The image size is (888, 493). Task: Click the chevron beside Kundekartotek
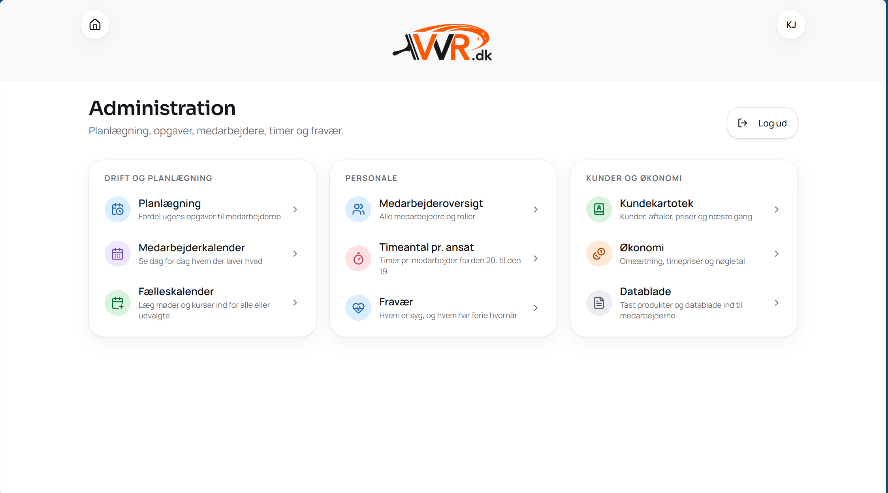pyautogui.click(x=777, y=209)
